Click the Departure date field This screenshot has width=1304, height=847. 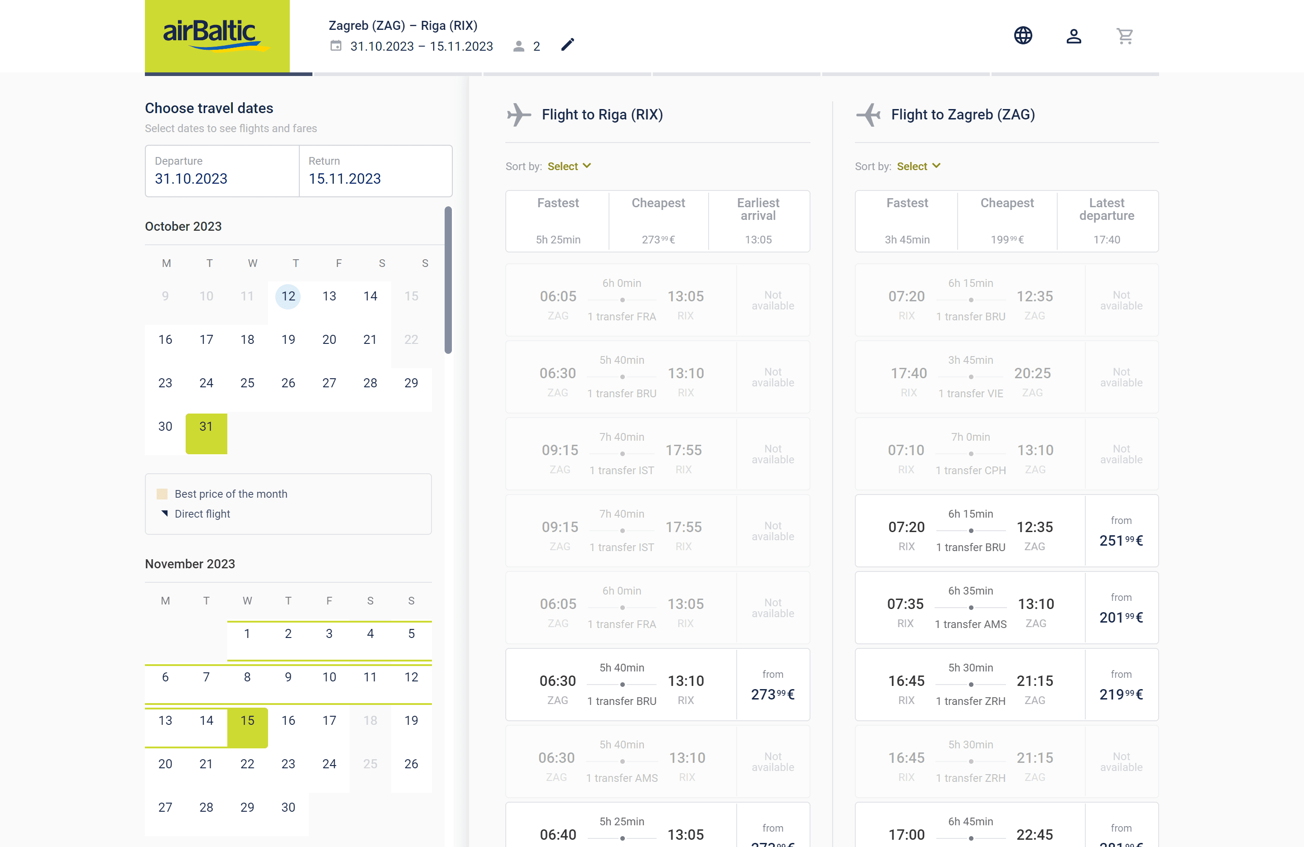point(222,171)
